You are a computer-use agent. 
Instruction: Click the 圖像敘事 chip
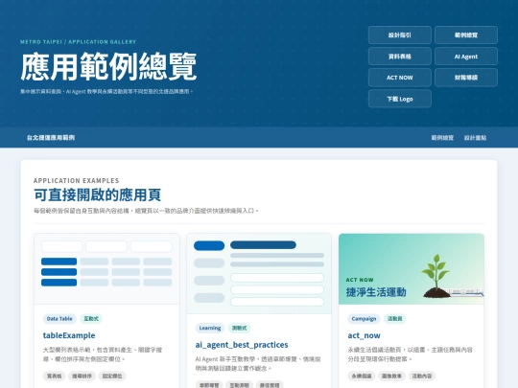click(x=391, y=376)
